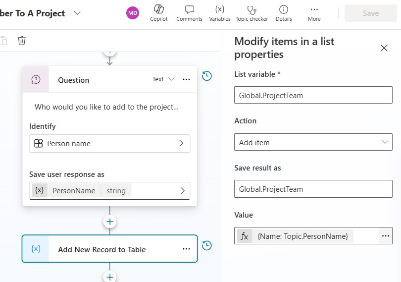Click the Question node title
Screen dimensions: 401x282
coord(74,80)
